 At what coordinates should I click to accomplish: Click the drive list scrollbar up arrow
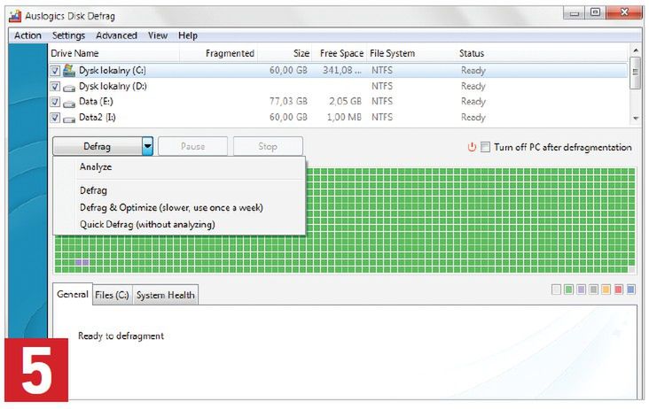[636, 50]
